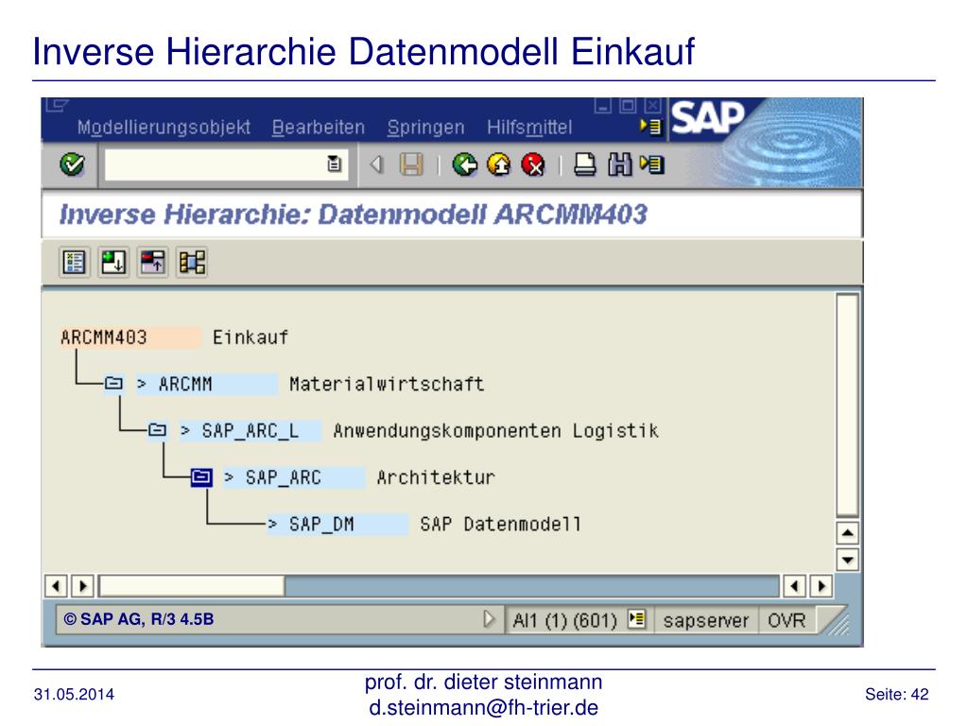Click the Anwendungskomponenten Logistik text
This screenshot has width=968, height=726.
tap(495, 430)
